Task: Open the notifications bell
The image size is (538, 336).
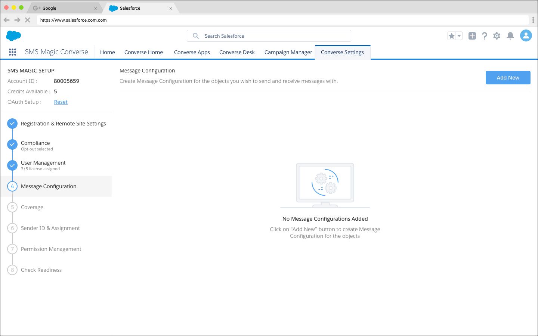Action: [x=510, y=36]
